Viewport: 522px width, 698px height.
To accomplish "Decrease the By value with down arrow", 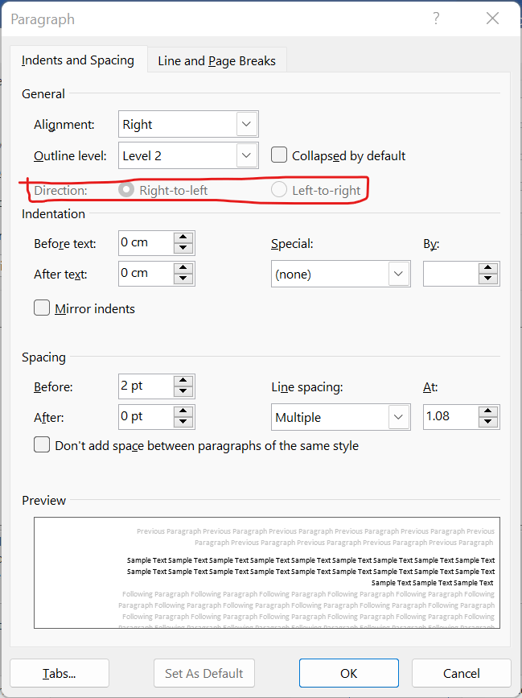I will tap(488, 279).
